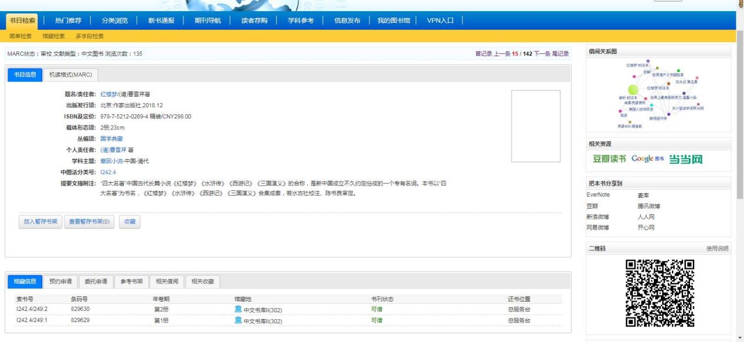The width and height of the screenshot is (744, 342).
Task: Open the 预约申请 tab
Action: [x=61, y=282]
